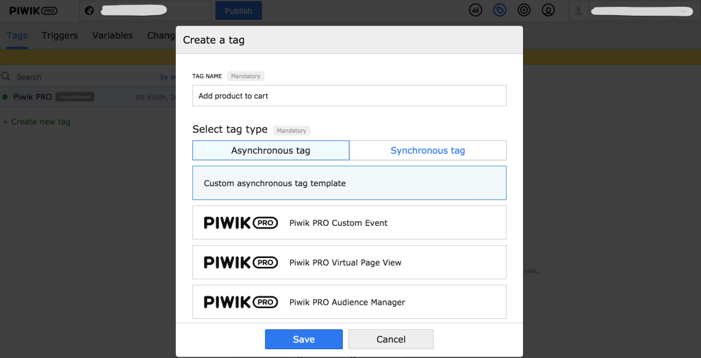The height and width of the screenshot is (358, 701).
Task: Open the Piwik PRO tag row
Action: 88,97
